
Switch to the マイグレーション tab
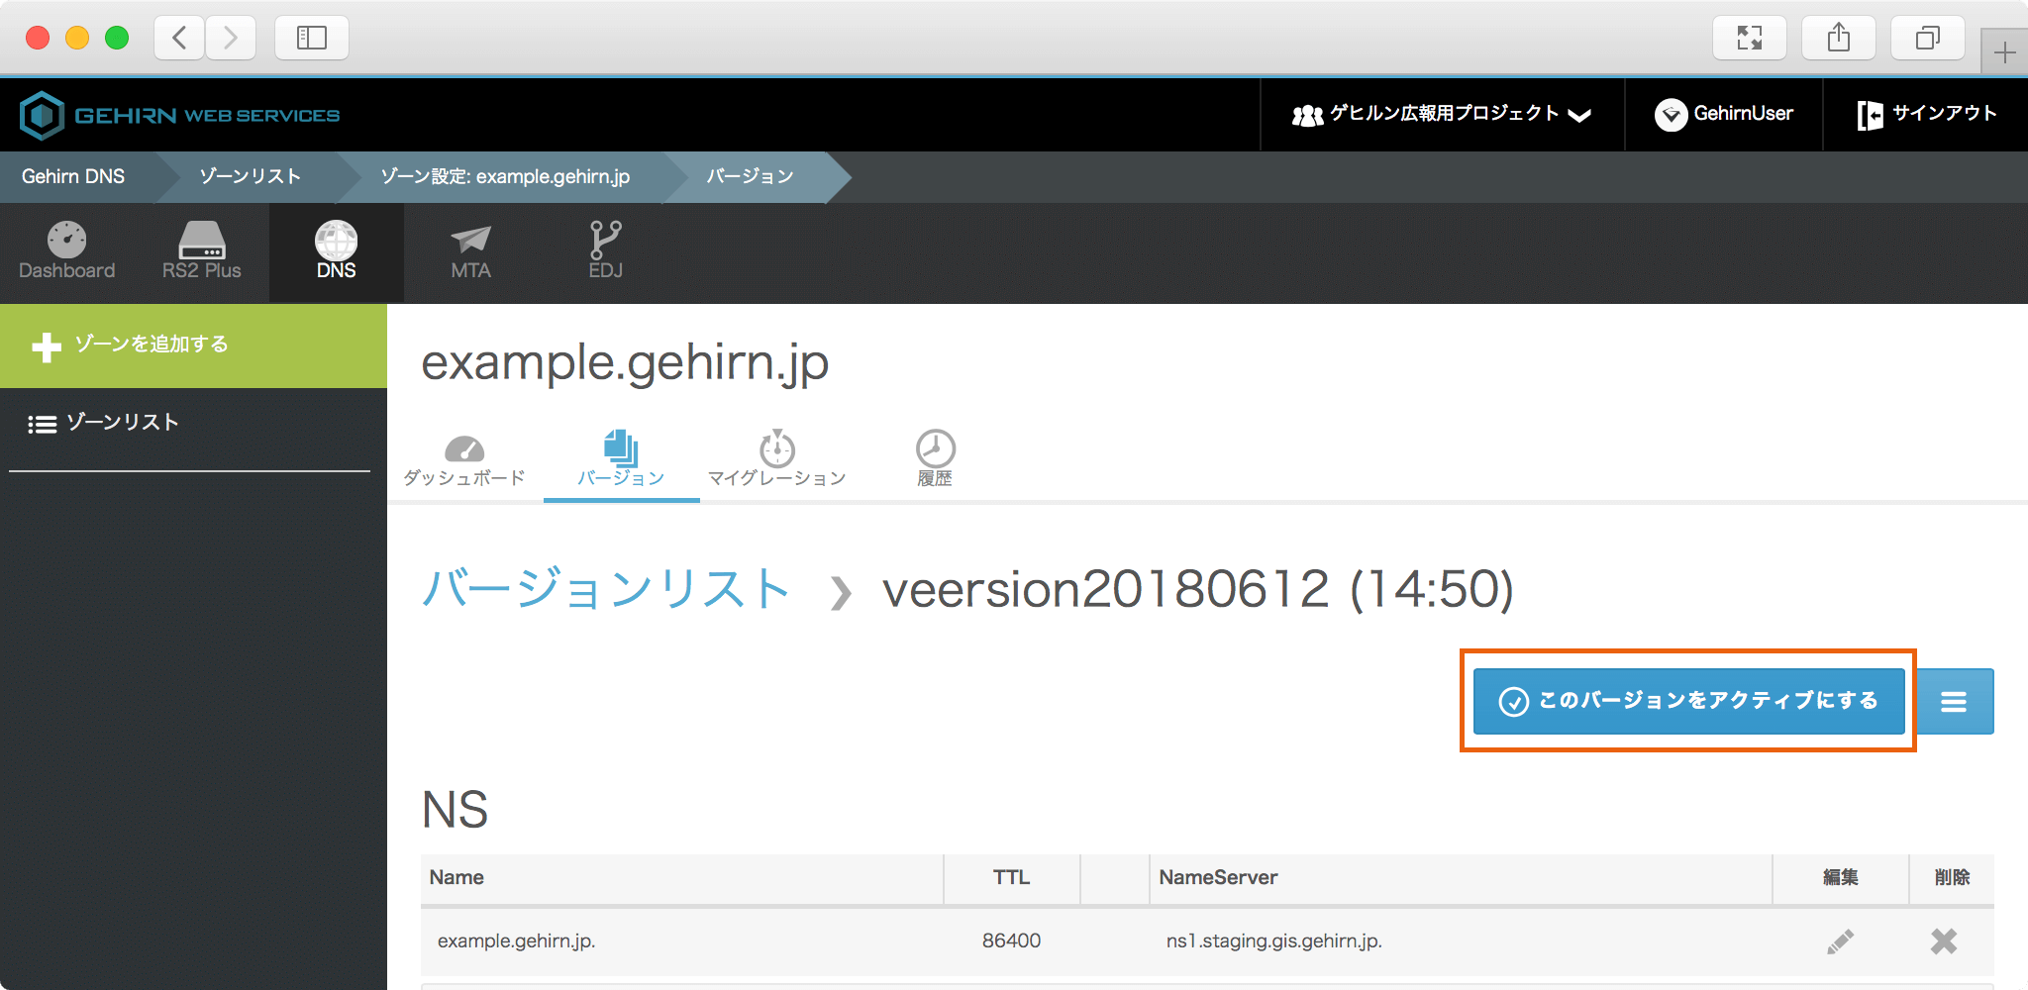coord(777,460)
